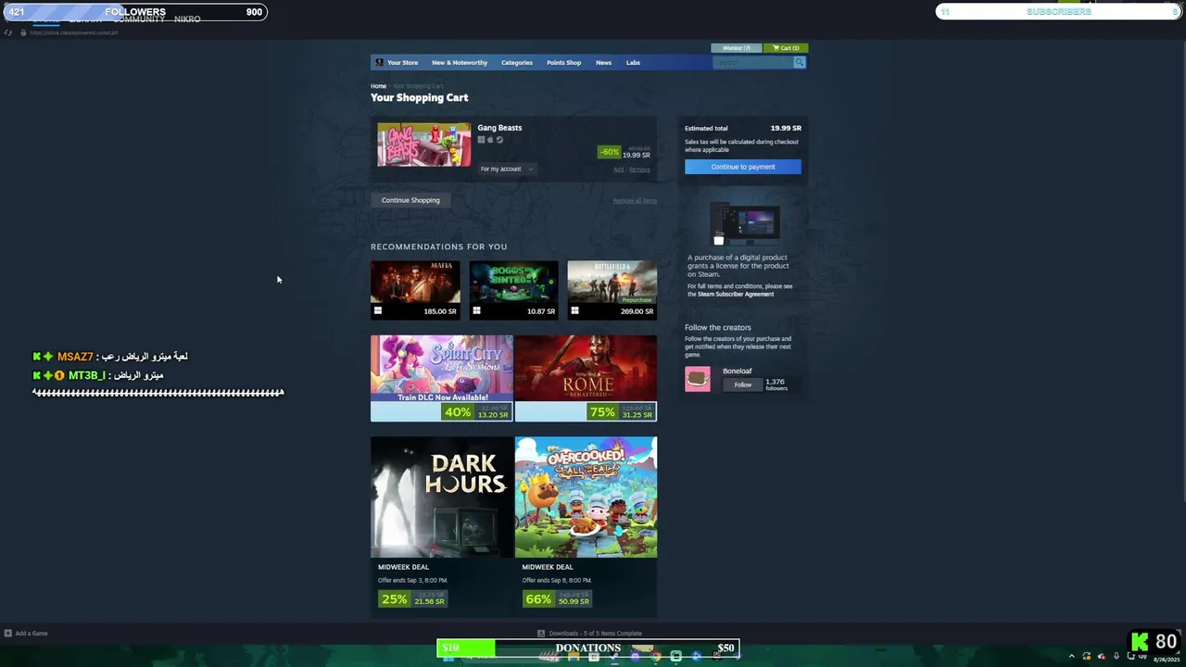Open the 10.87 SR recommended game

[513, 289]
